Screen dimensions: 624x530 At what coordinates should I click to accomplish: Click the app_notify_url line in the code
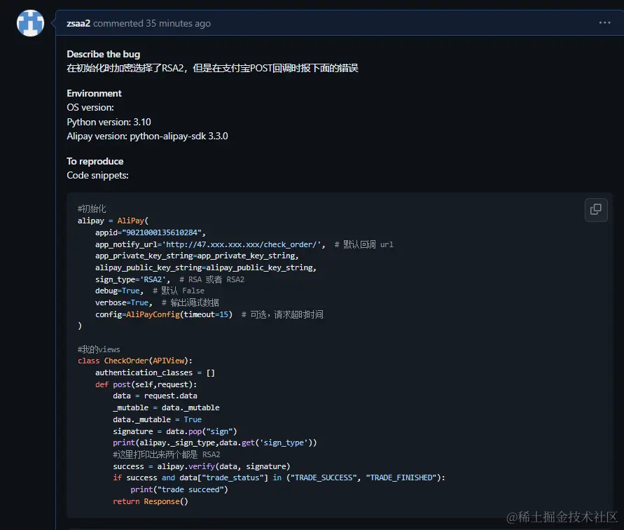(x=210, y=244)
